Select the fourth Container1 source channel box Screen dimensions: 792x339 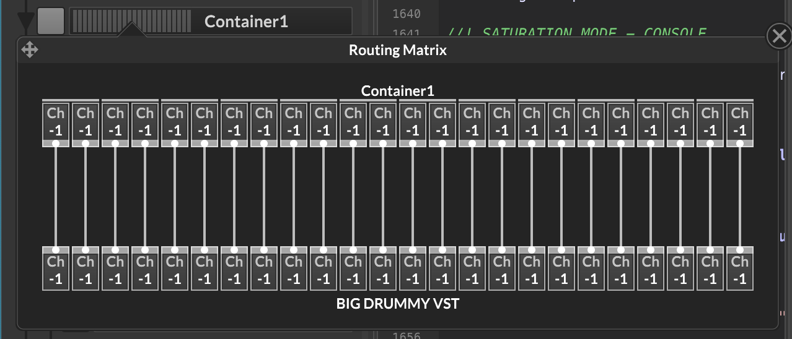click(x=145, y=122)
